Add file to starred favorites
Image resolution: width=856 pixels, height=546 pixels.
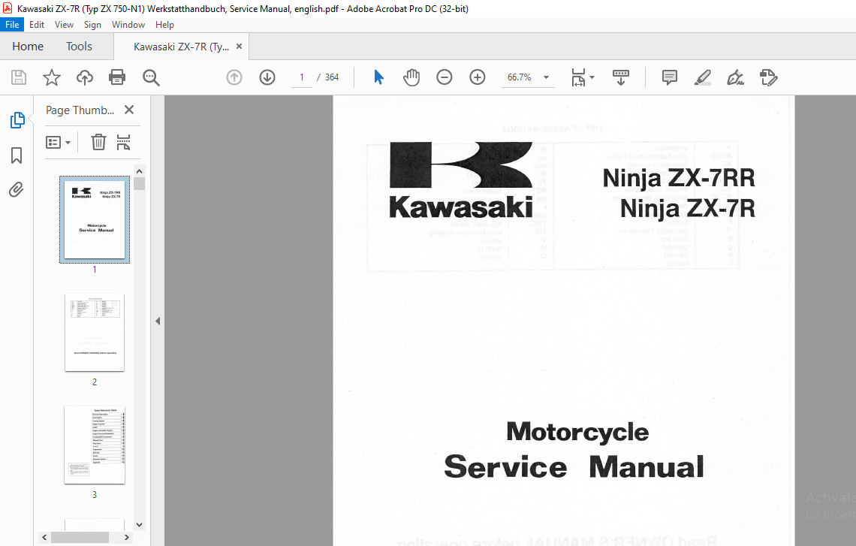[x=51, y=77]
